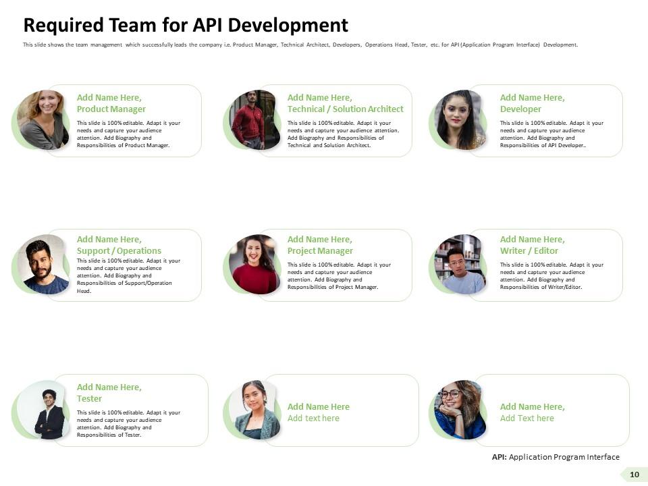This screenshot has height=486, width=648.
Task: Click the 'Add Name Here, Product Manager' heading
Action: [111, 103]
